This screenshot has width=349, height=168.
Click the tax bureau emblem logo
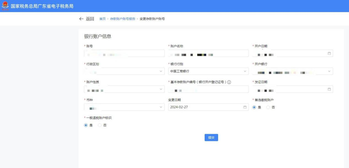click(5, 6)
